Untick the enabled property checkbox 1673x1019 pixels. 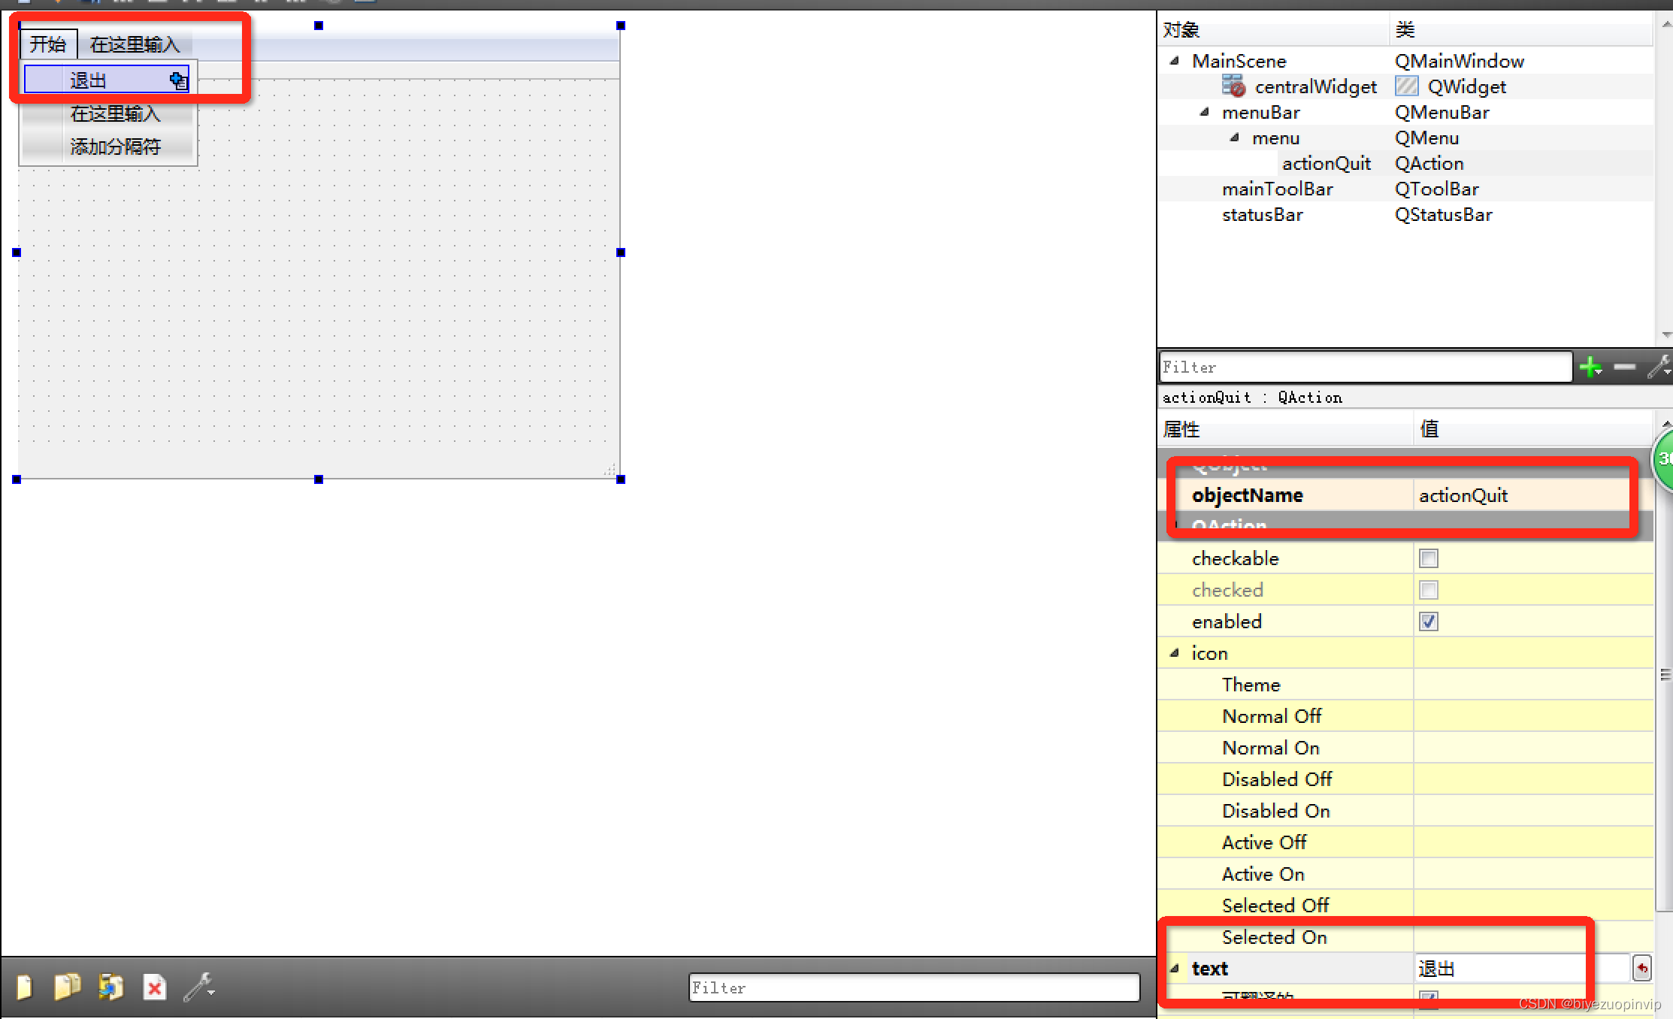pos(1428,621)
